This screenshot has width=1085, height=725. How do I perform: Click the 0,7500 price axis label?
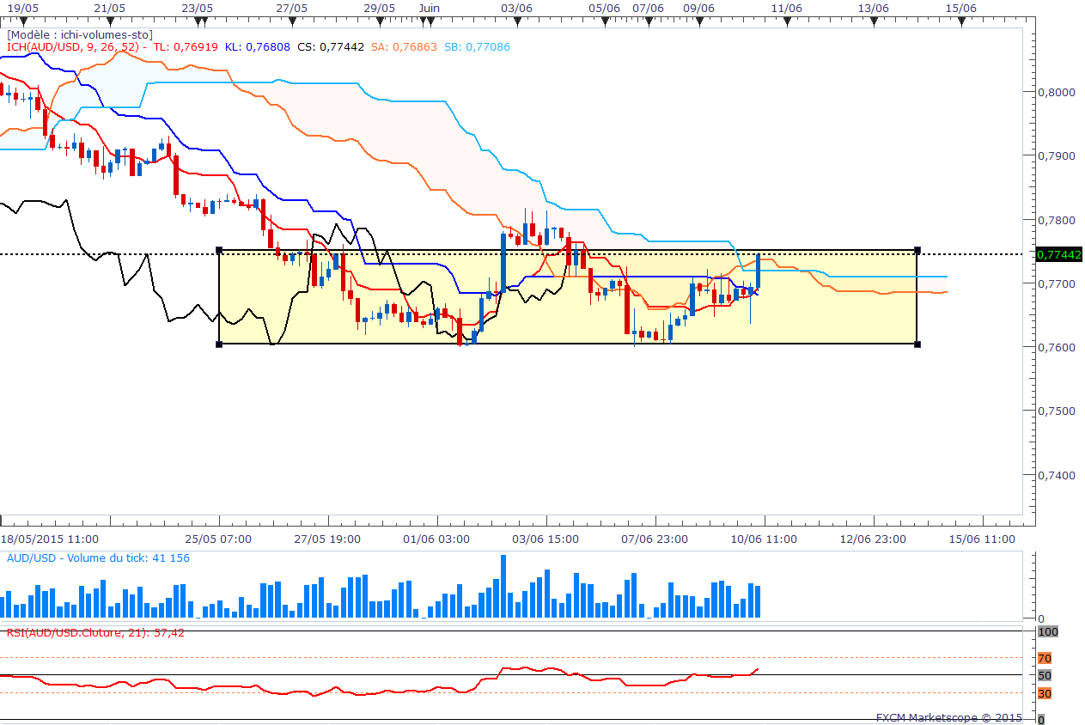pyautogui.click(x=1055, y=411)
